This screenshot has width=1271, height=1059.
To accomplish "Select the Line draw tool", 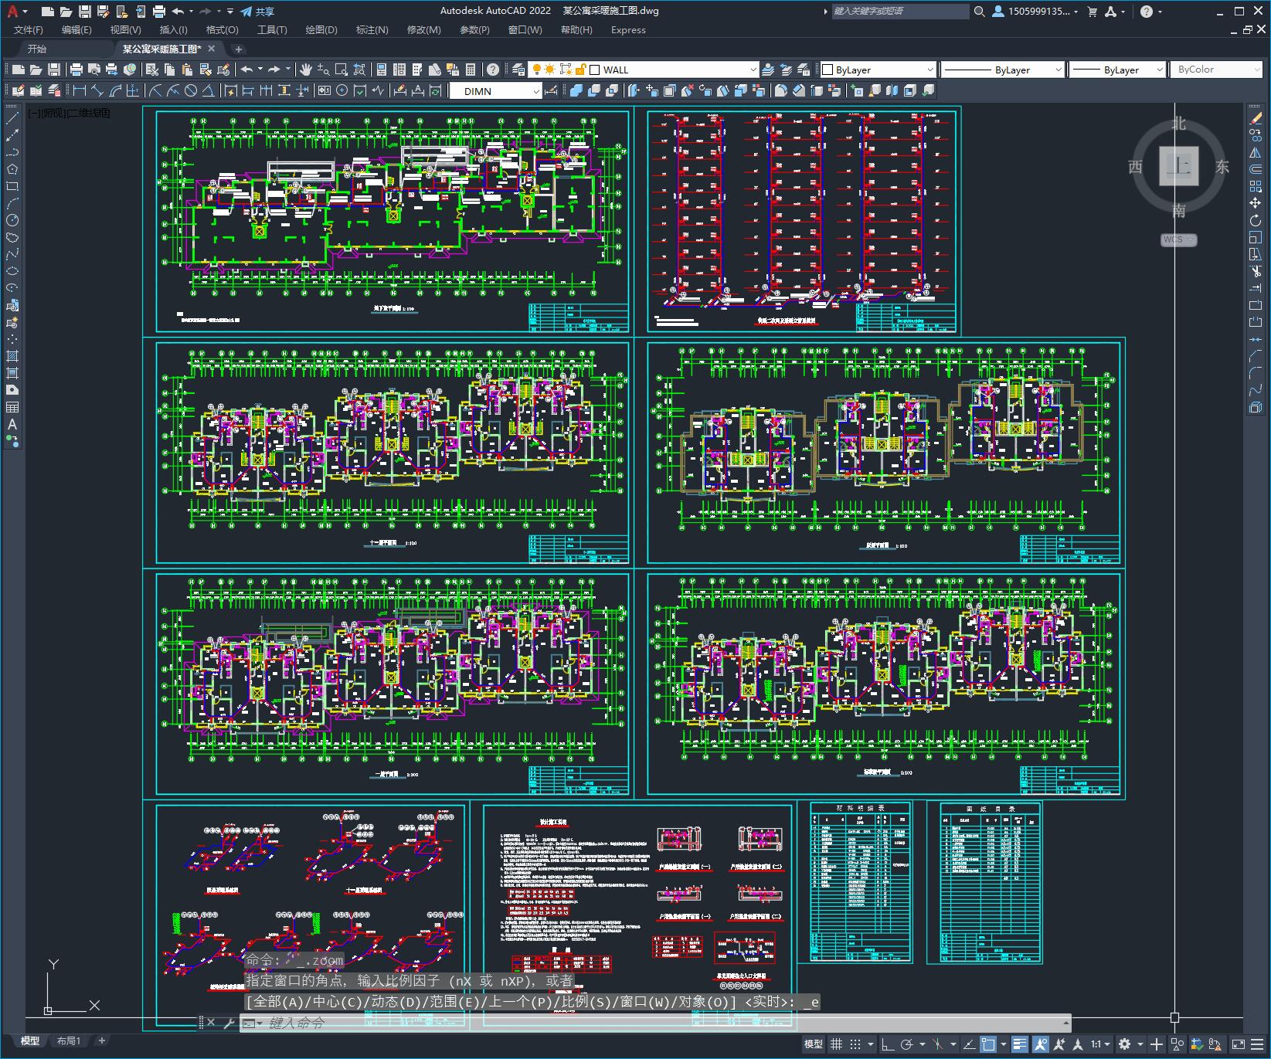I will coord(12,118).
